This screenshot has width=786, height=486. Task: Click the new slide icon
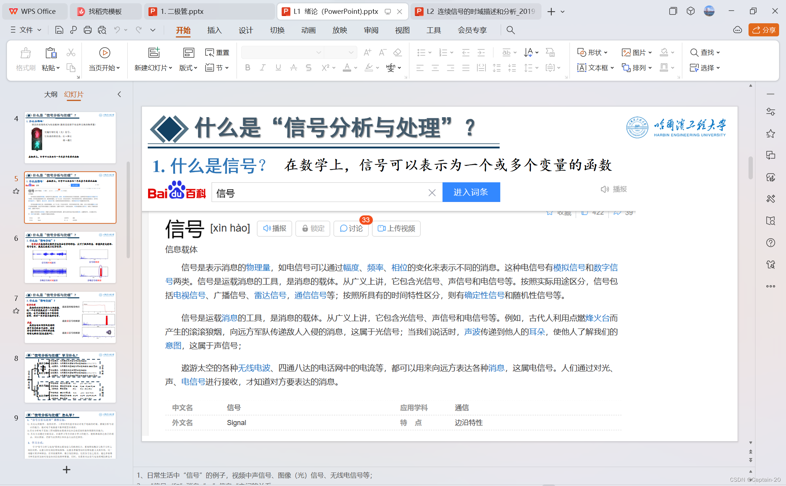[x=154, y=53]
